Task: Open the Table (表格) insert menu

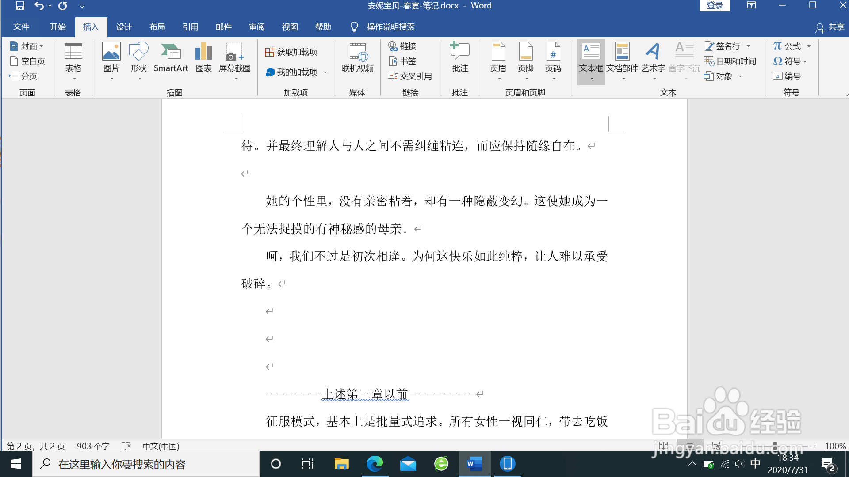Action: [73, 61]
